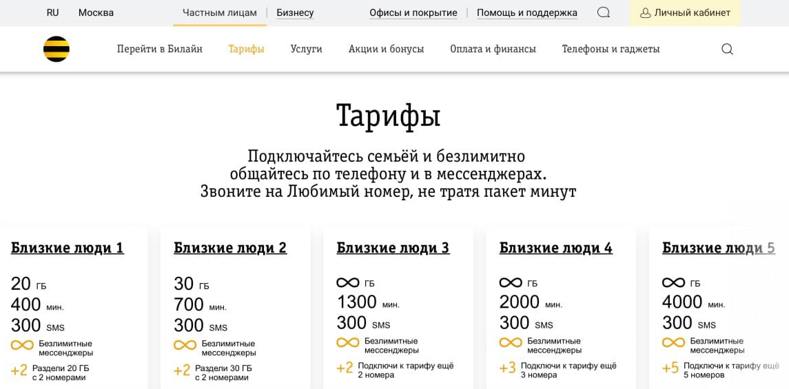Click infinity messengers icon in Близкие люди 2
This screenshot has height=389, width=789.
coord(185,345)
